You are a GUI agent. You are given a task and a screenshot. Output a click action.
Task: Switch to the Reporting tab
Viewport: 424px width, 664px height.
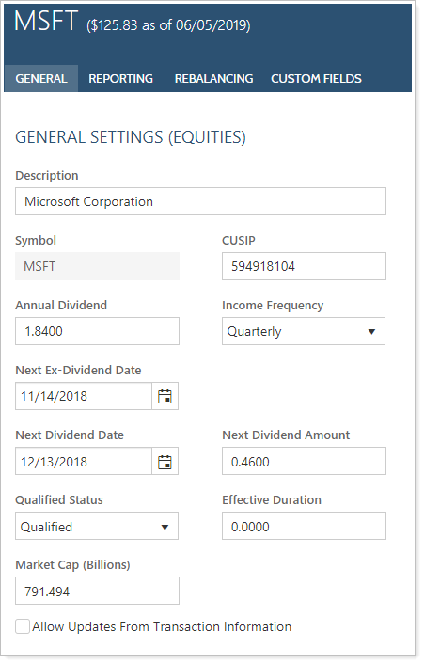point(120,79)
